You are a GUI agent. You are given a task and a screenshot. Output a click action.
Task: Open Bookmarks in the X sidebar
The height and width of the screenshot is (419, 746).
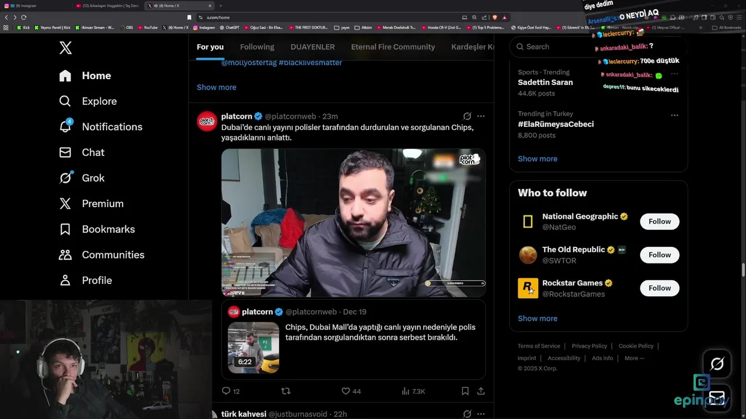97,229
